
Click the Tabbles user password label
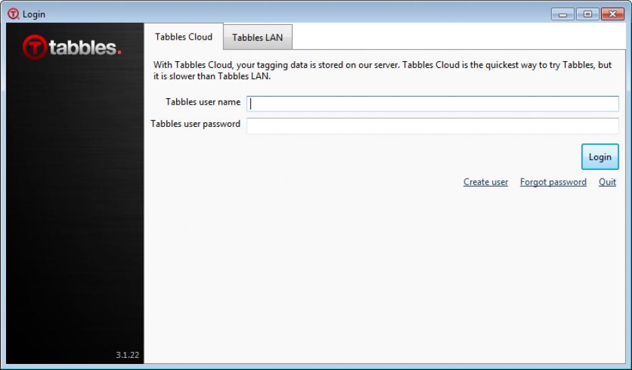click(196, 124)
